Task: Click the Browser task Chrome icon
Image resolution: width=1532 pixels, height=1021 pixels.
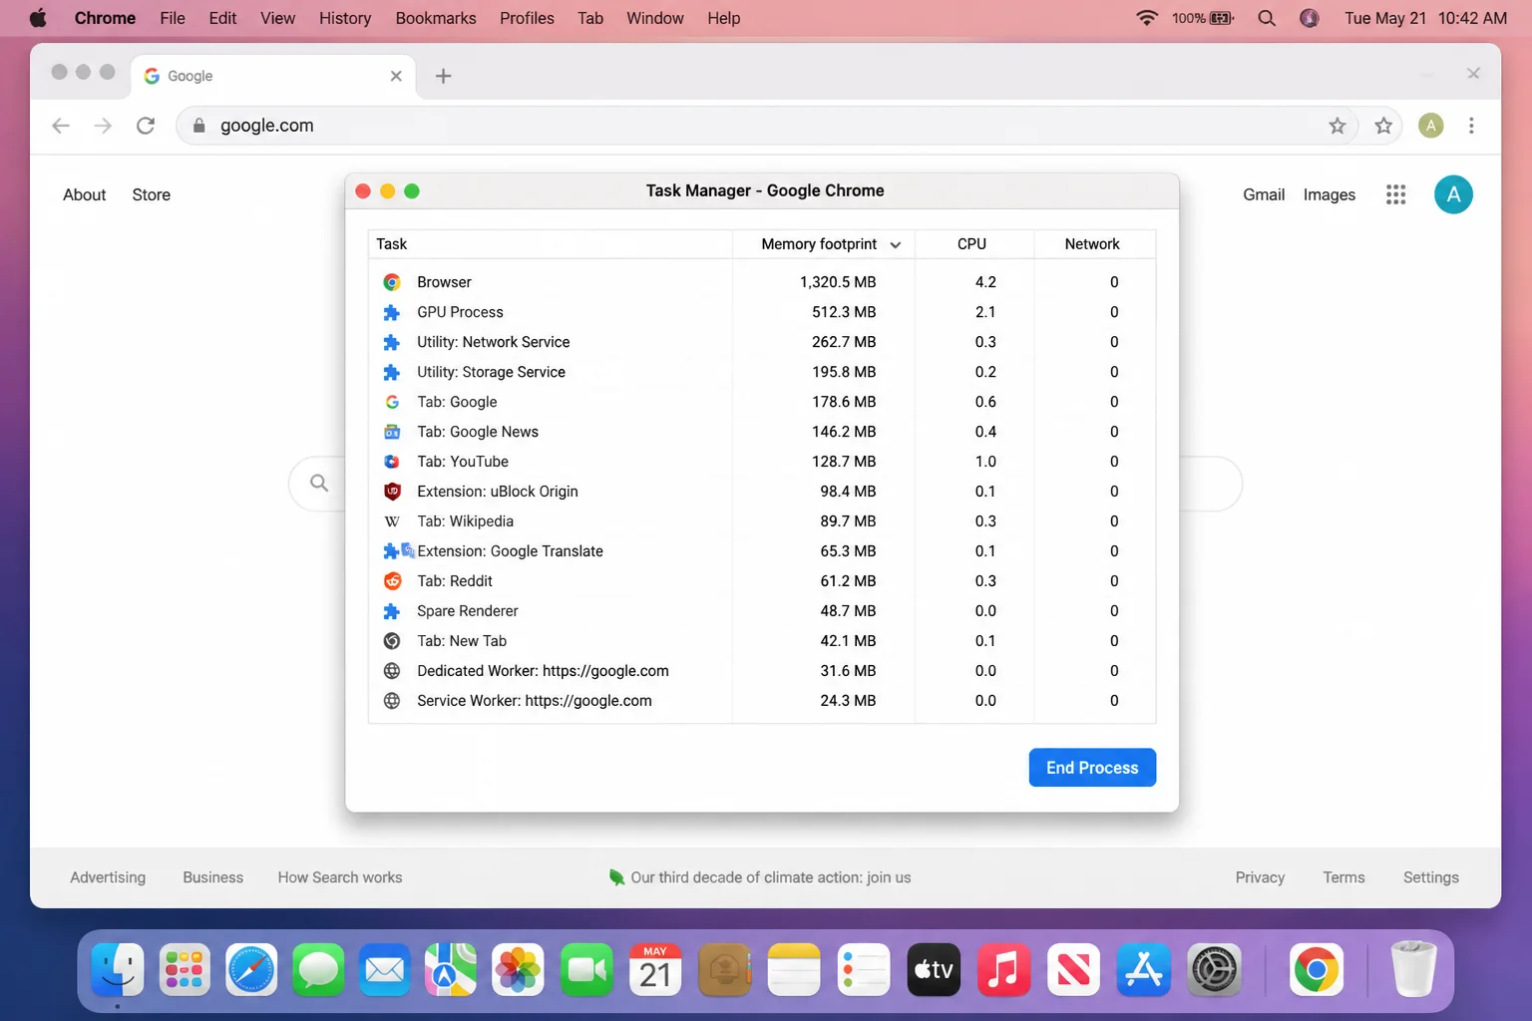Action: [x=392, y=282]
